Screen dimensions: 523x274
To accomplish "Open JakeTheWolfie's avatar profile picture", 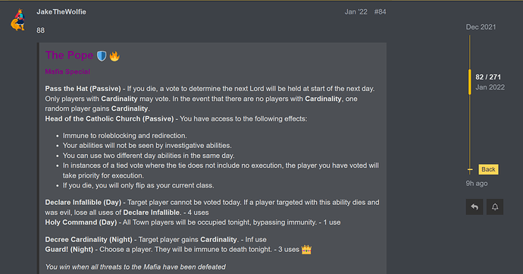I will (x=18, y=20).
